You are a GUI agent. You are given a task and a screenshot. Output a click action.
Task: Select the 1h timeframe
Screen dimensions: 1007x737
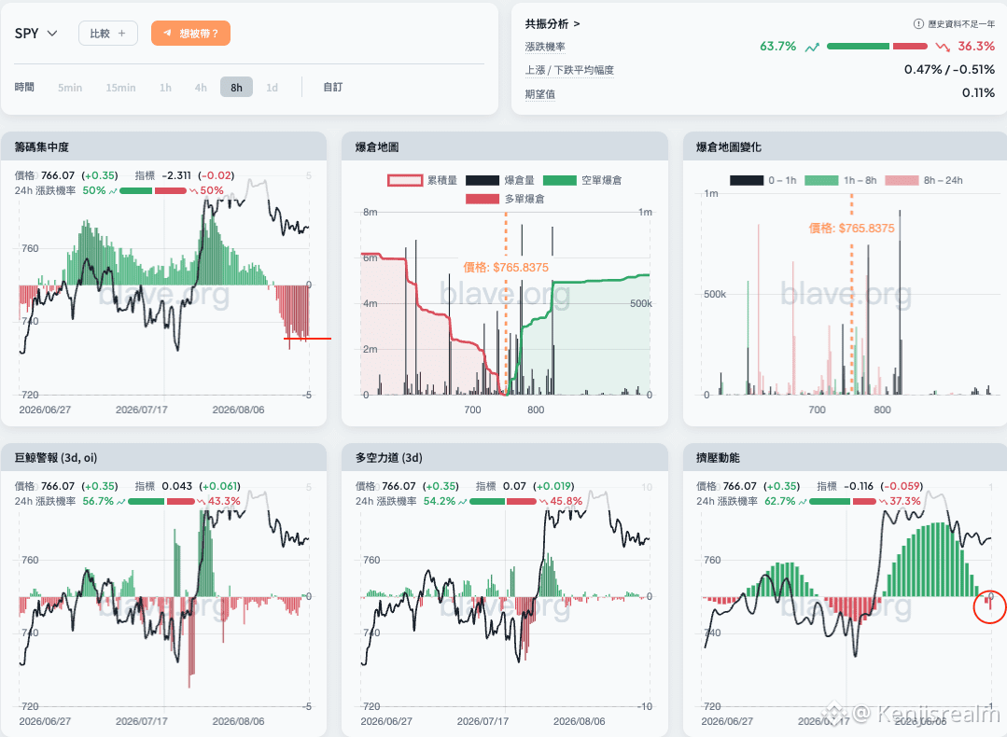coord(166,88)
